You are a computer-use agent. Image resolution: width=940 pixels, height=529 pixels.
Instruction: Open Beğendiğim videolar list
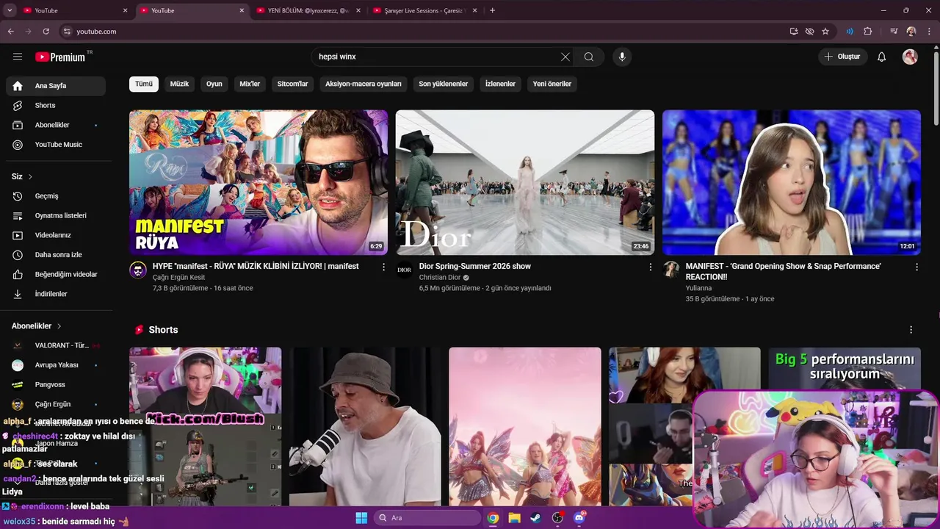[56, 274]
